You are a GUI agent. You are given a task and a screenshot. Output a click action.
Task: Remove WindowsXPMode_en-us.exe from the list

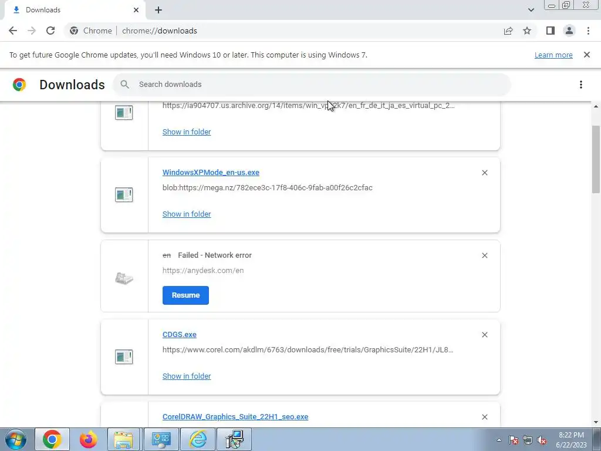[x=484, y=173]
